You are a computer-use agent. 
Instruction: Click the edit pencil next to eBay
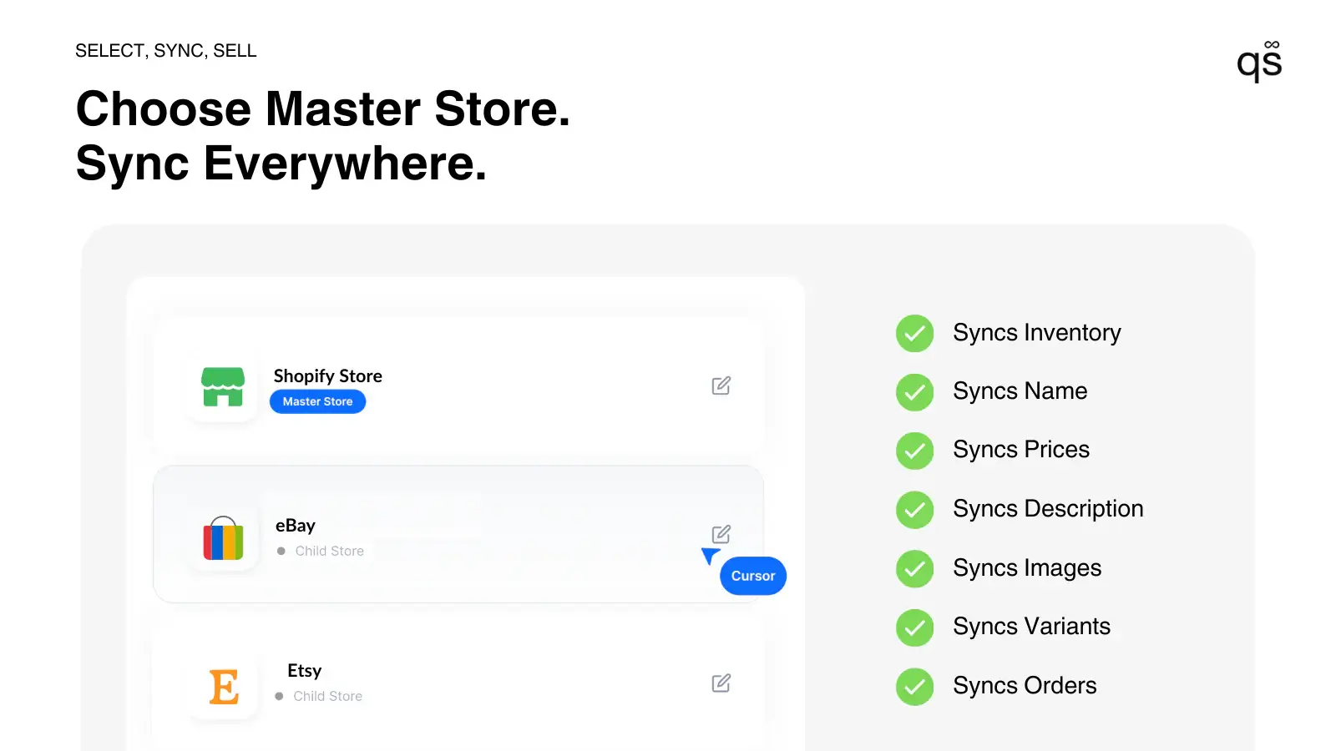pos(721,533)
